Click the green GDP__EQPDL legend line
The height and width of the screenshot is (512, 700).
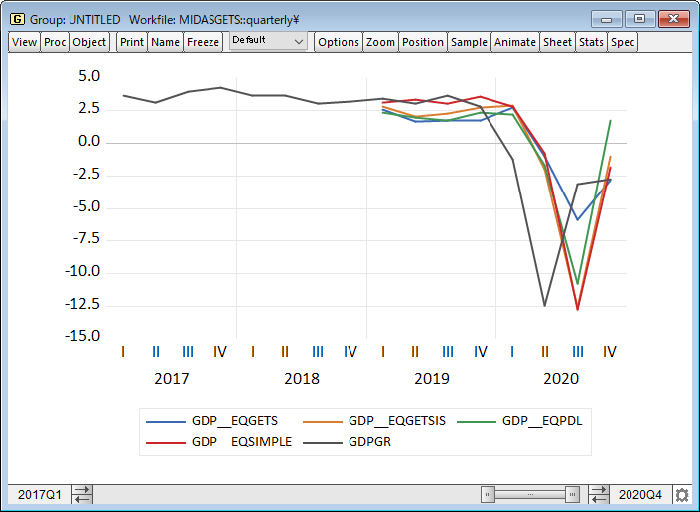click(x=477, y=422)
